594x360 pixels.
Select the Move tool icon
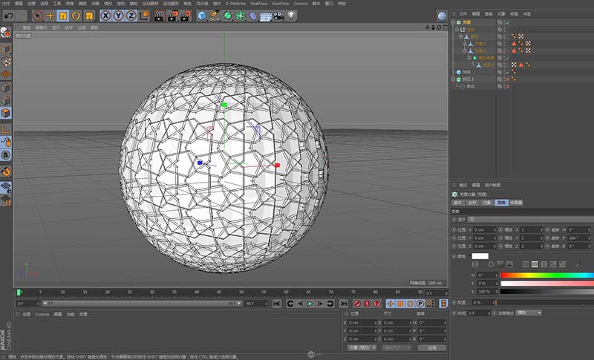pos(50,15)
